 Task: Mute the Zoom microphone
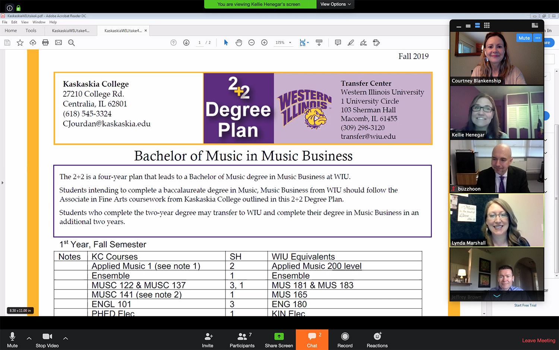[x=12, y=340]
